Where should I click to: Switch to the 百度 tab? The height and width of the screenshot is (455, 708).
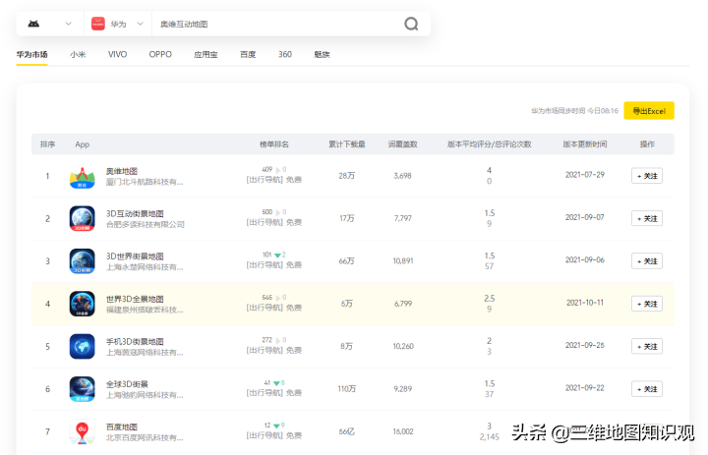248,55
